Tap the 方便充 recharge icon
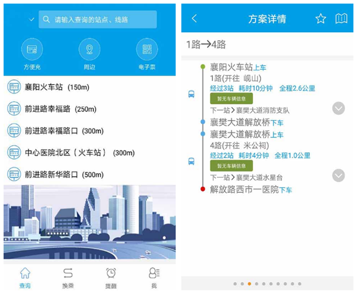The height and width of the screenshot is (301, 357). [32, 50]
